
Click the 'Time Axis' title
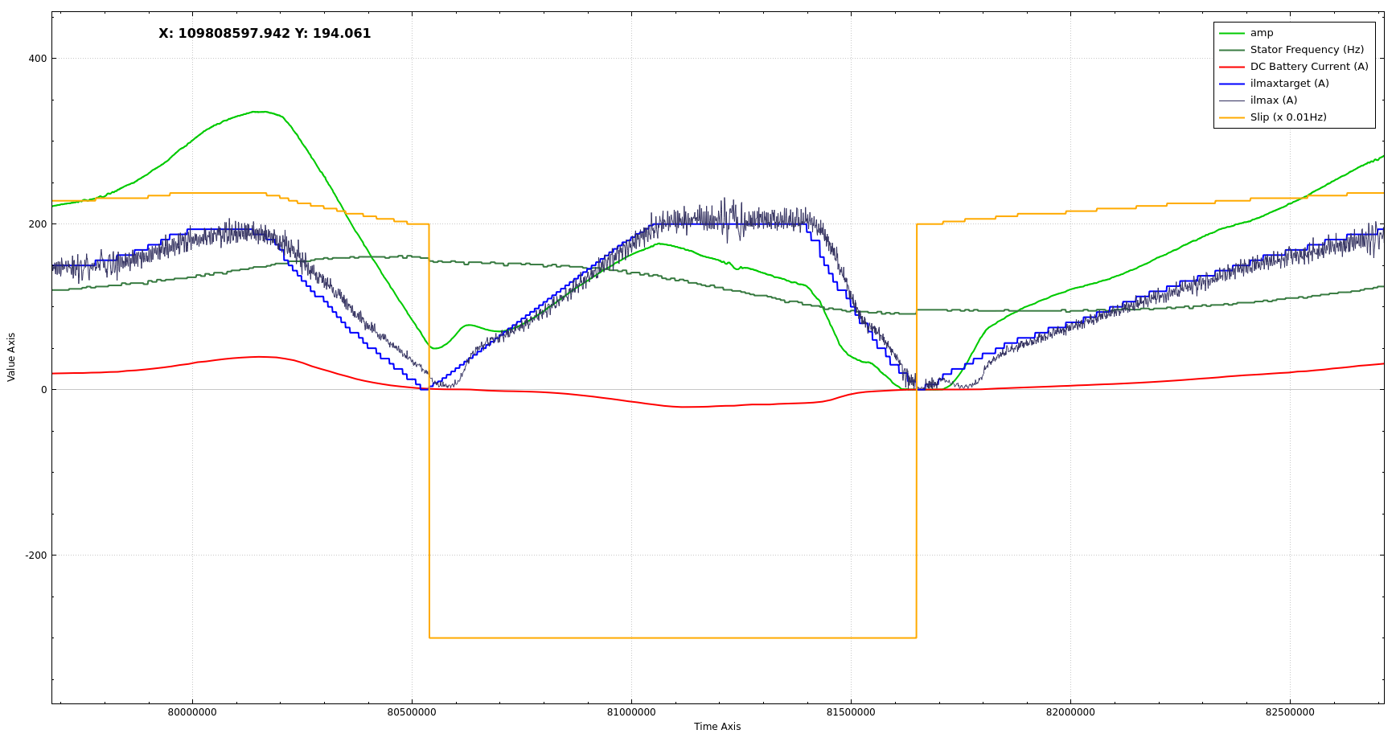[x=716, y=727]
